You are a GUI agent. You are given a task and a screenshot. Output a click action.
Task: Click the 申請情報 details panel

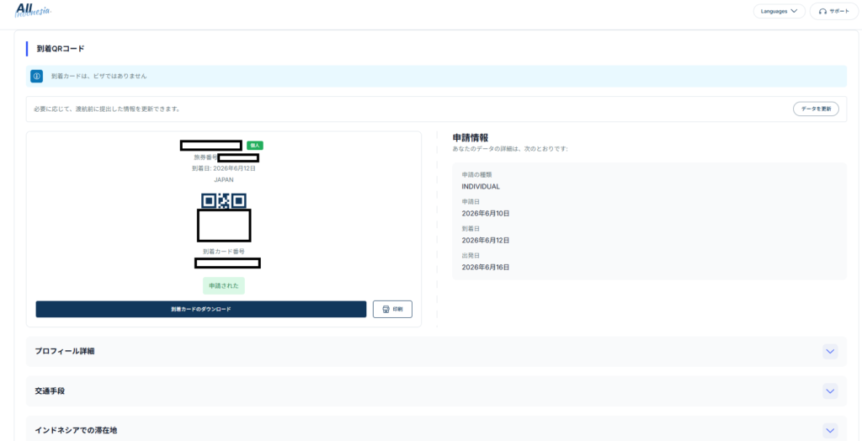[x=649, y=221]
